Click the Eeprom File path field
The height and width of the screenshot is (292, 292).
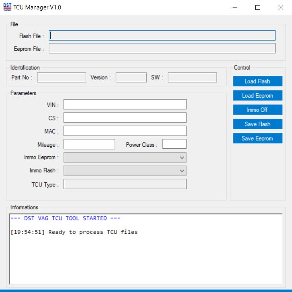pyautogui.click(x=162, y=48)
